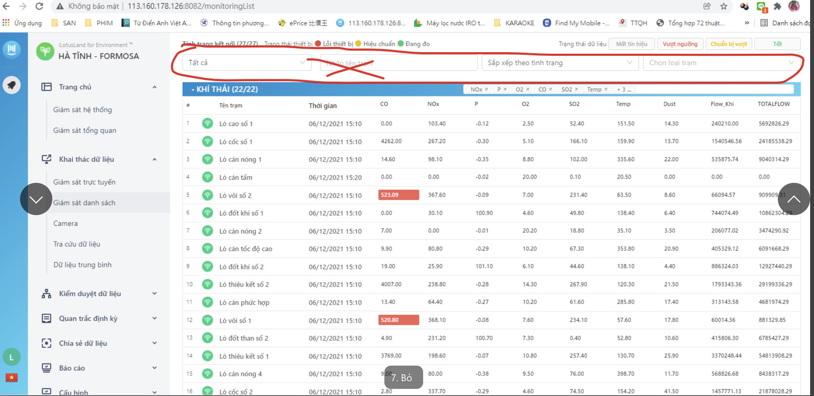The height and width of the screenshot is (396, 814).
Task: Click the Vượt ngưỡng status button
Action: pos(680,44)
